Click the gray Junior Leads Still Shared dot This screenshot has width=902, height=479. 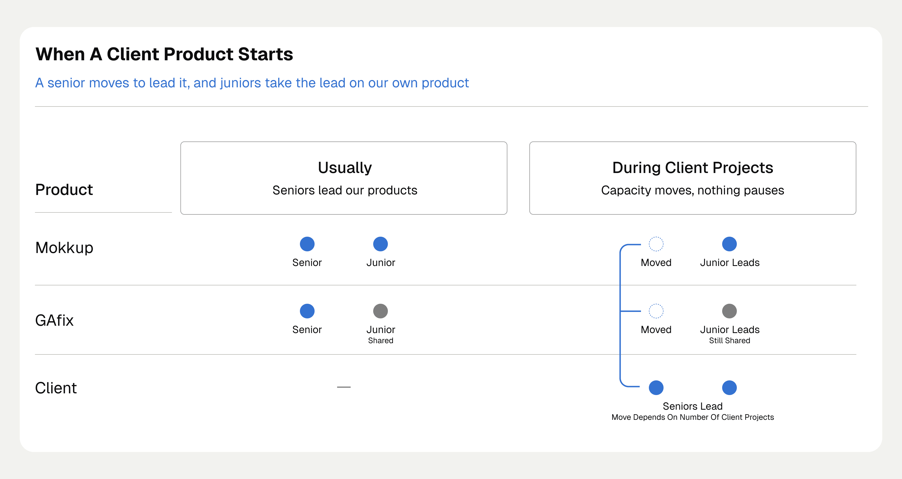(x=729, y=311)
